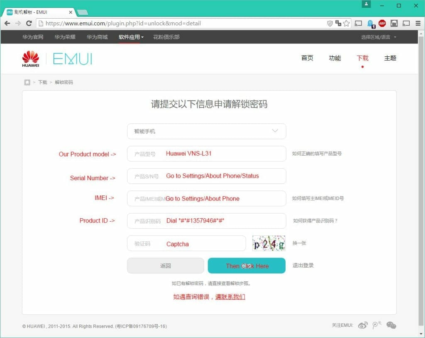Viewport: 425px width, 338px height.
Task: Click the Ghostery ghost extension icon
Action: (370, 24)
